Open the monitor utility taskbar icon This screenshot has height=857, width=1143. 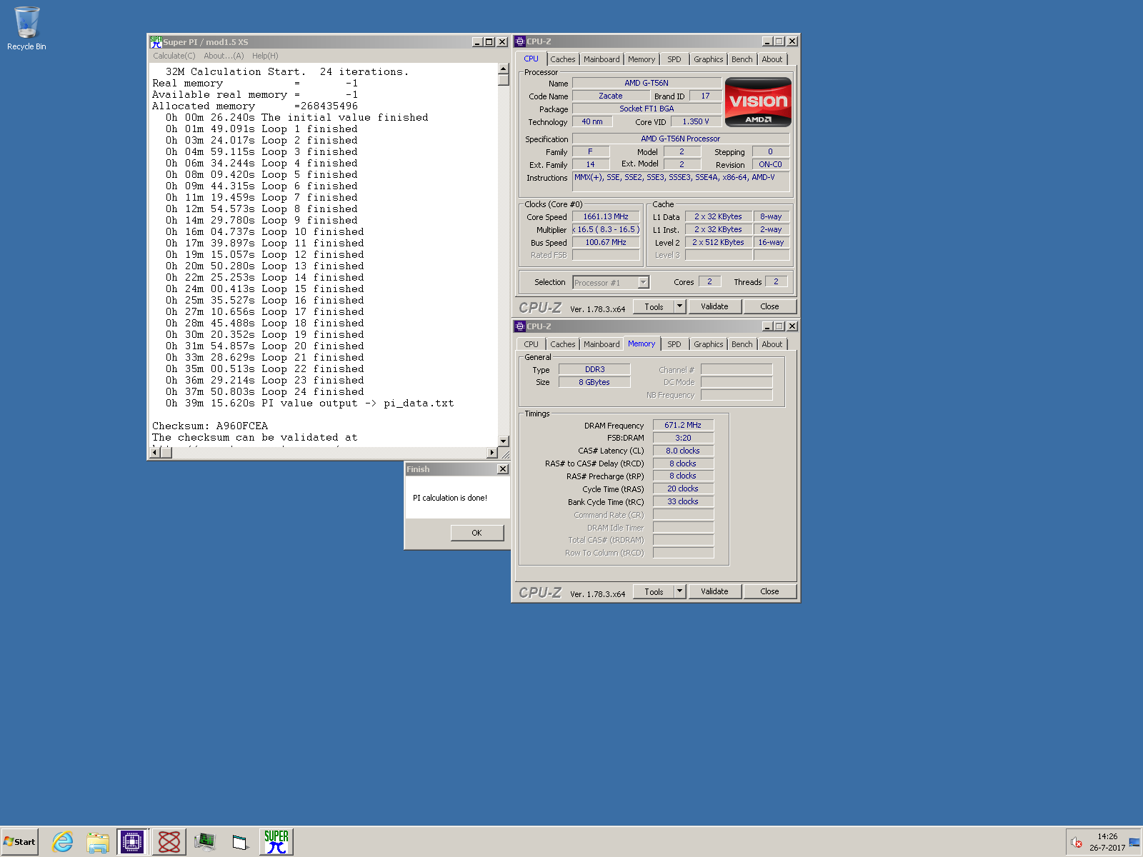pyautogui.click(x=205, y=842)
